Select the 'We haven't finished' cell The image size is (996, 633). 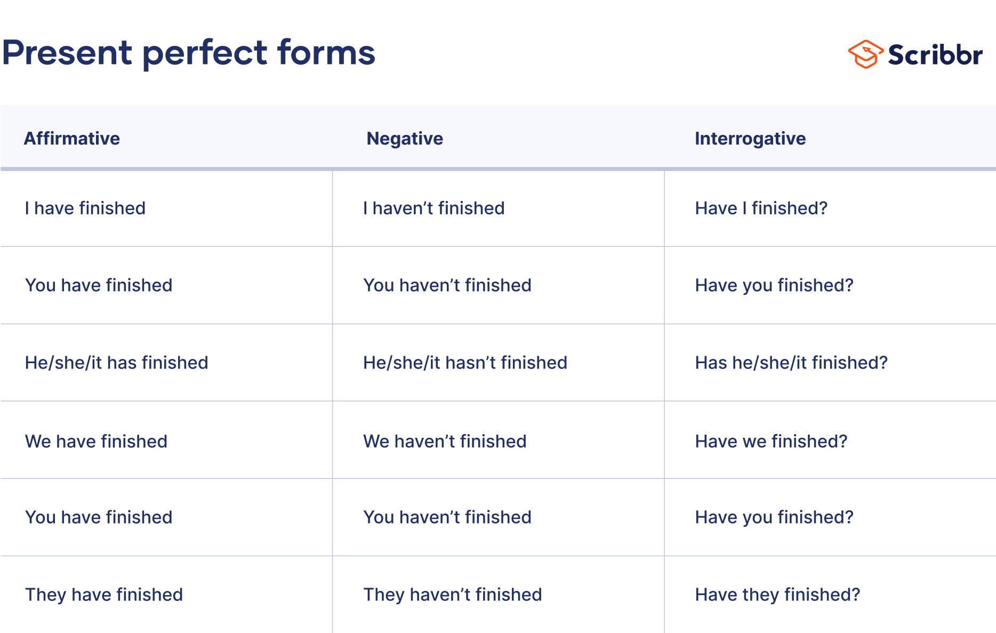point(445,442)
